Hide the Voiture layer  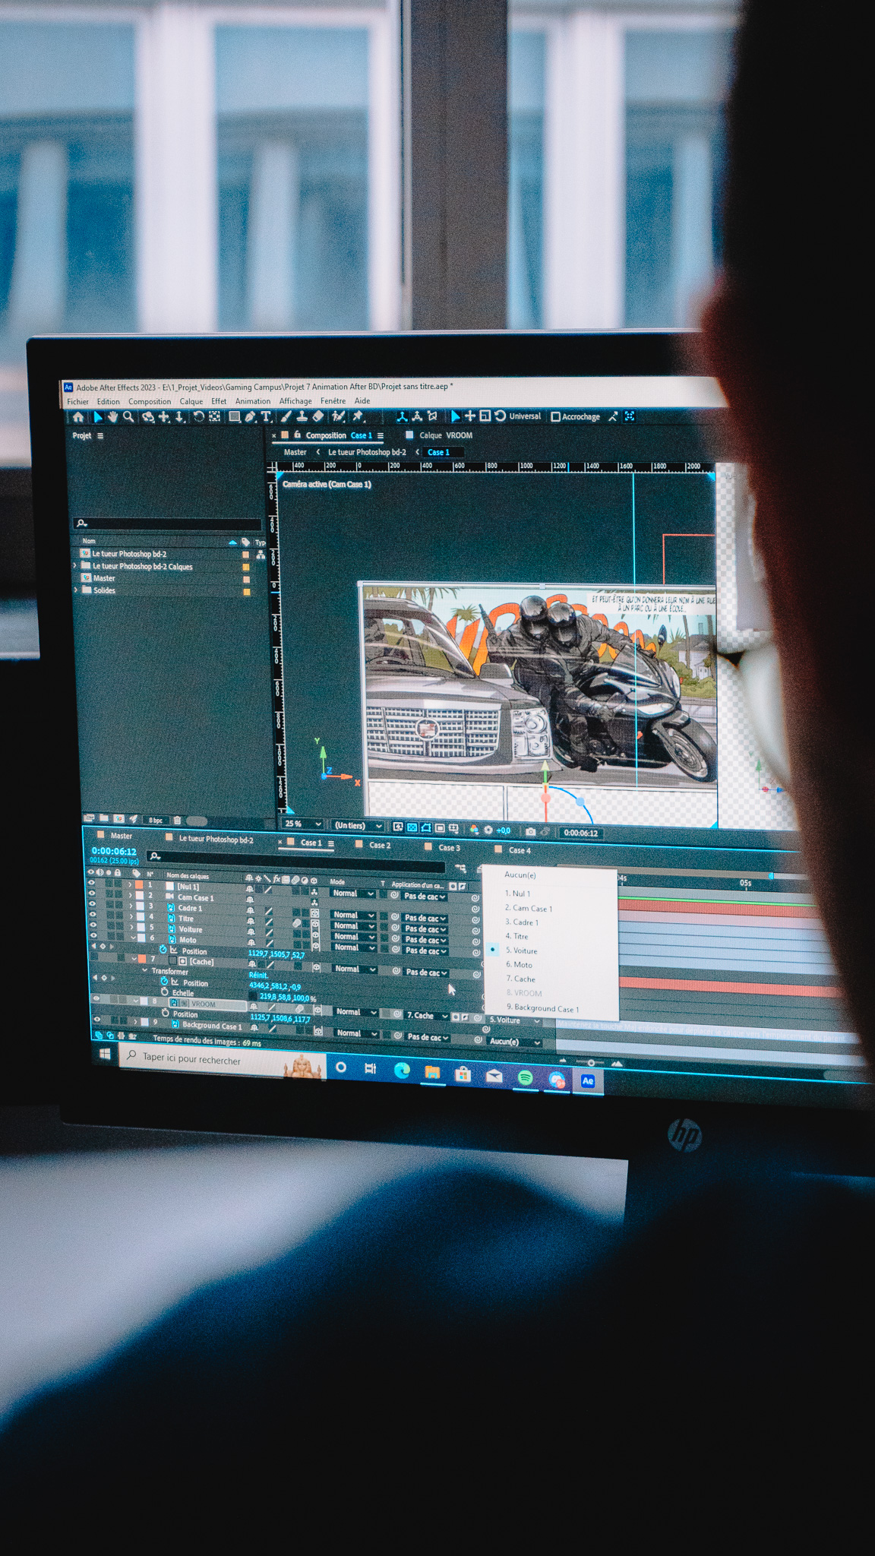click(x=93, y=925)
